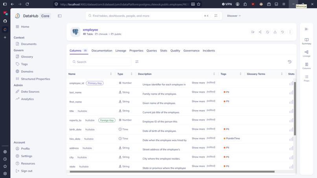The height and width of the screenshot is (178, 317).
Task: Switch to the Quality tab
Action: click(175, 51)
